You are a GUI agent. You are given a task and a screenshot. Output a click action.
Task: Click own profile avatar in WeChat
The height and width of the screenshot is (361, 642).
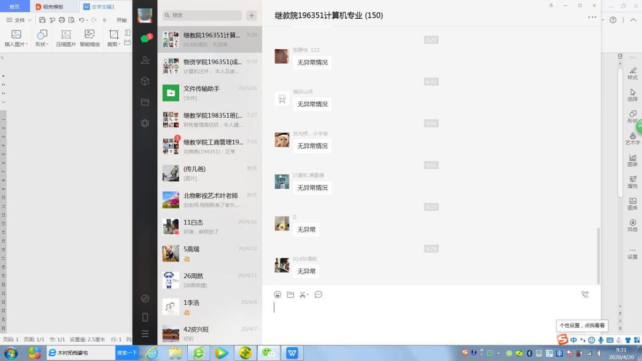click(x=145, y=16)
